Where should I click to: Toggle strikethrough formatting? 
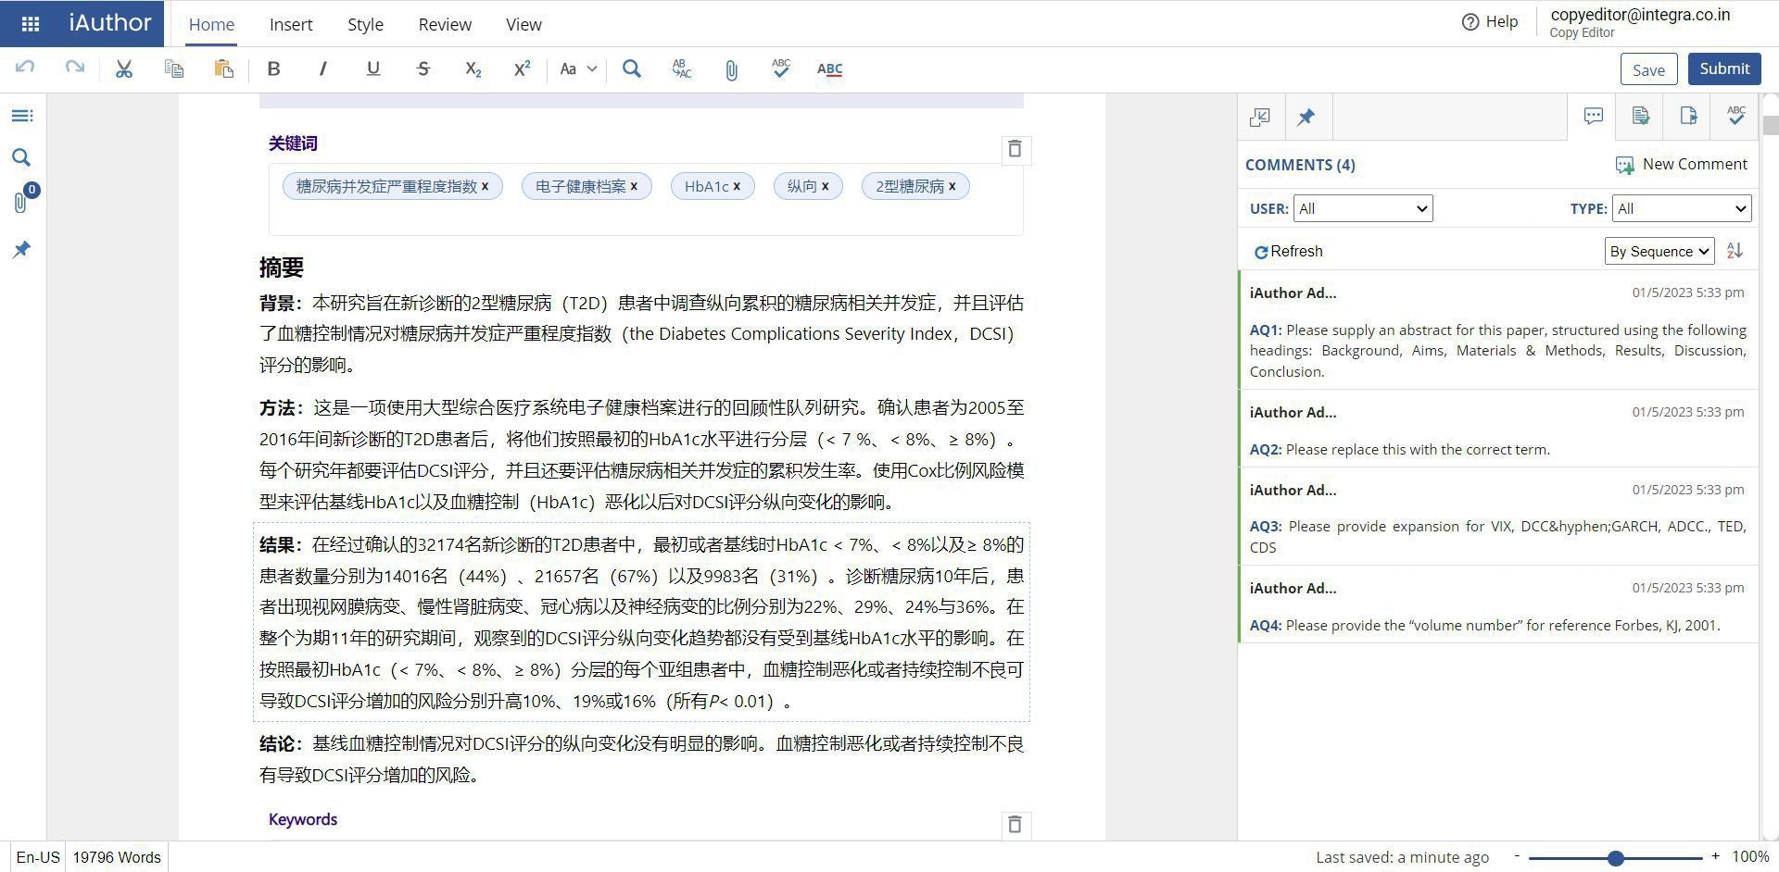[x=423, y=69]
